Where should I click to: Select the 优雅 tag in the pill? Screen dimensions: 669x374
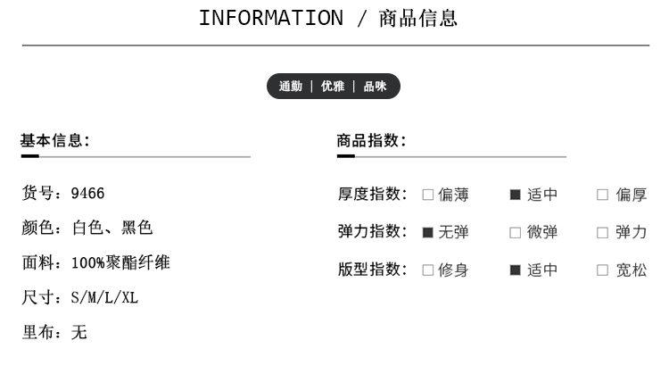(333, 87)
